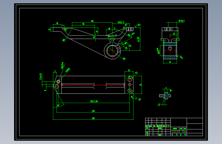Click the 72.5 vertical dimension text

[x=139, y=39]
